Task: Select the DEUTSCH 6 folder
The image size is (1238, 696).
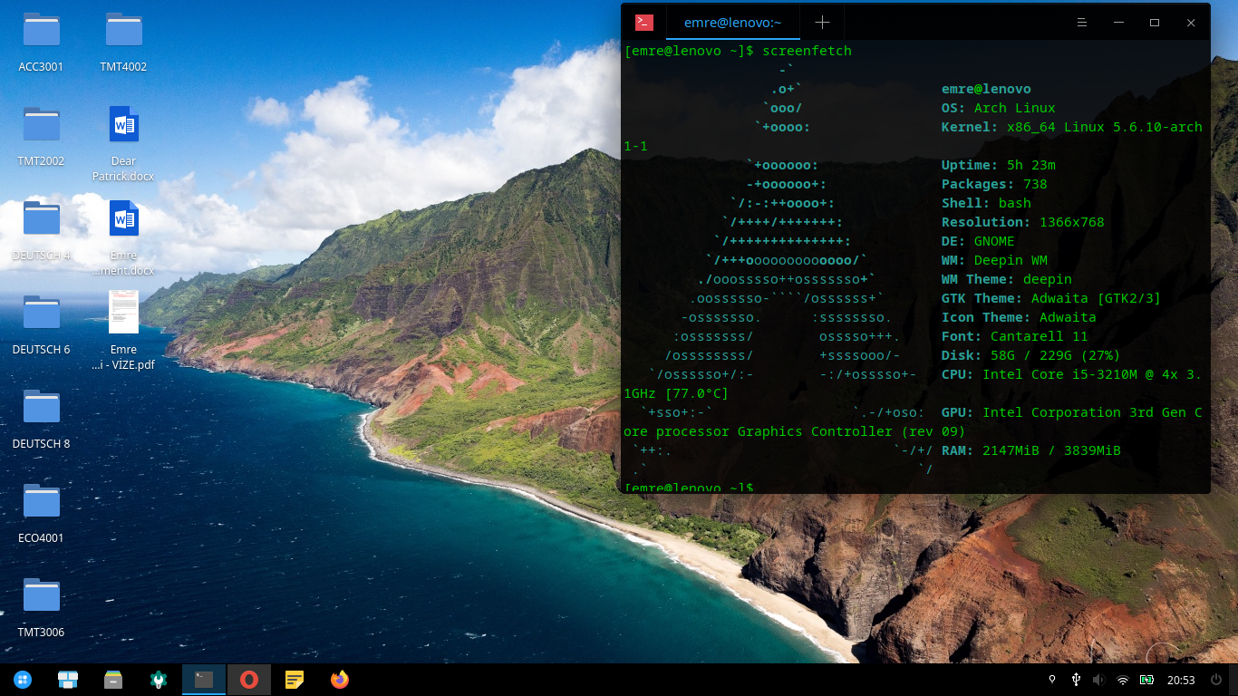Action: point(41,325)
